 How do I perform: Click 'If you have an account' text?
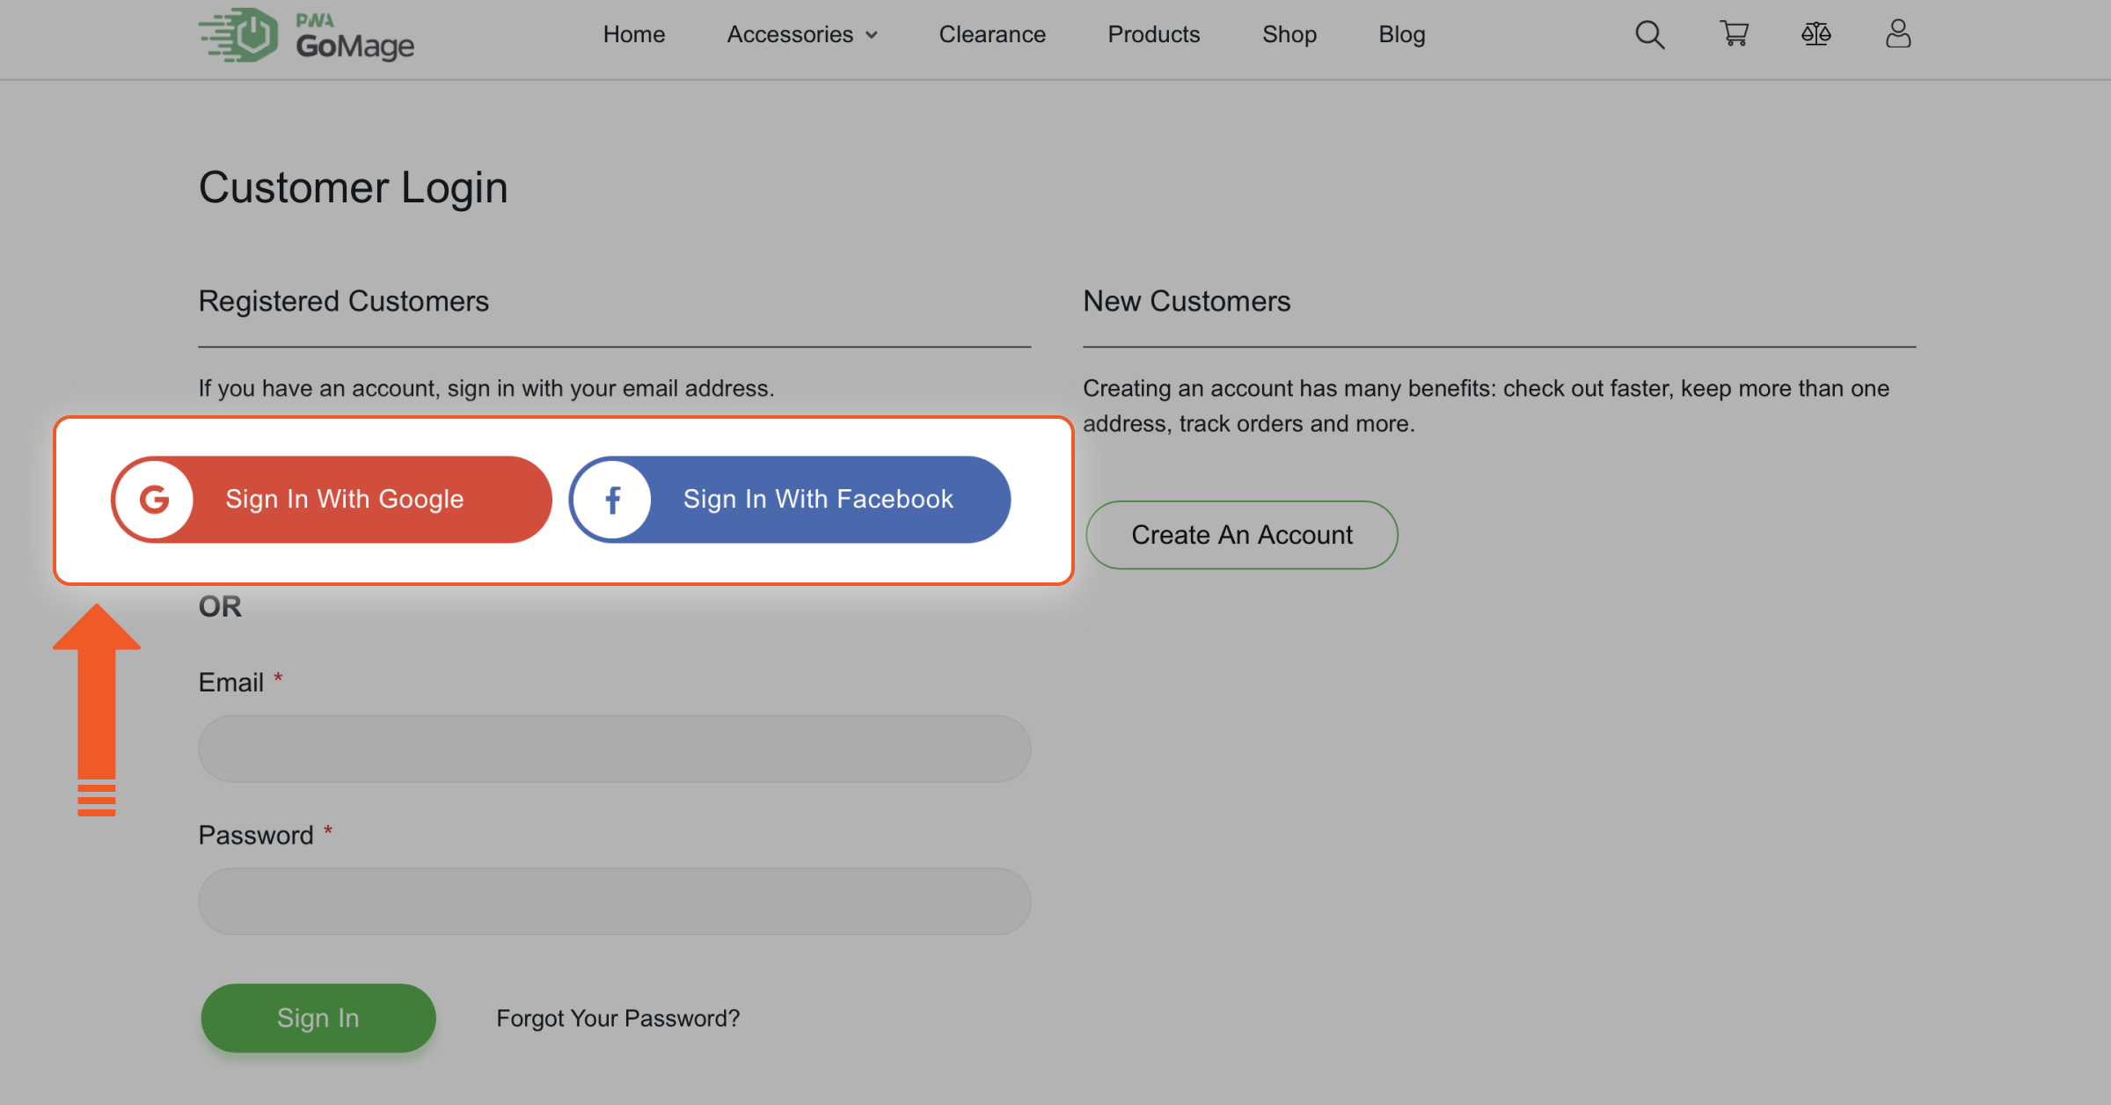(x=486, y=388)
